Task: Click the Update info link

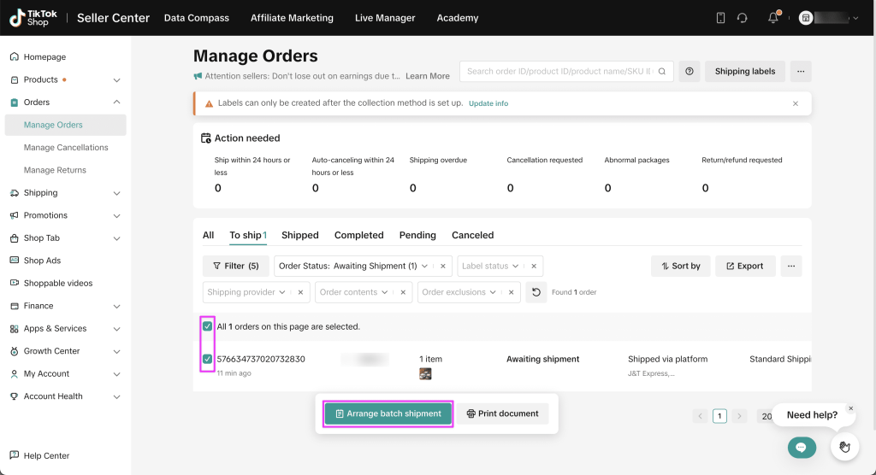Action: [x=488, y=103]
